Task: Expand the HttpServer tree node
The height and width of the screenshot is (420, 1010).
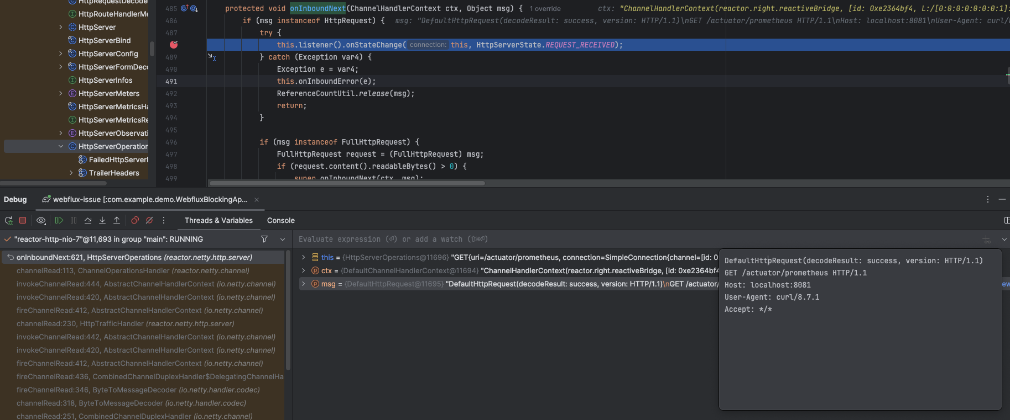Action: click(x=60, y=27)
